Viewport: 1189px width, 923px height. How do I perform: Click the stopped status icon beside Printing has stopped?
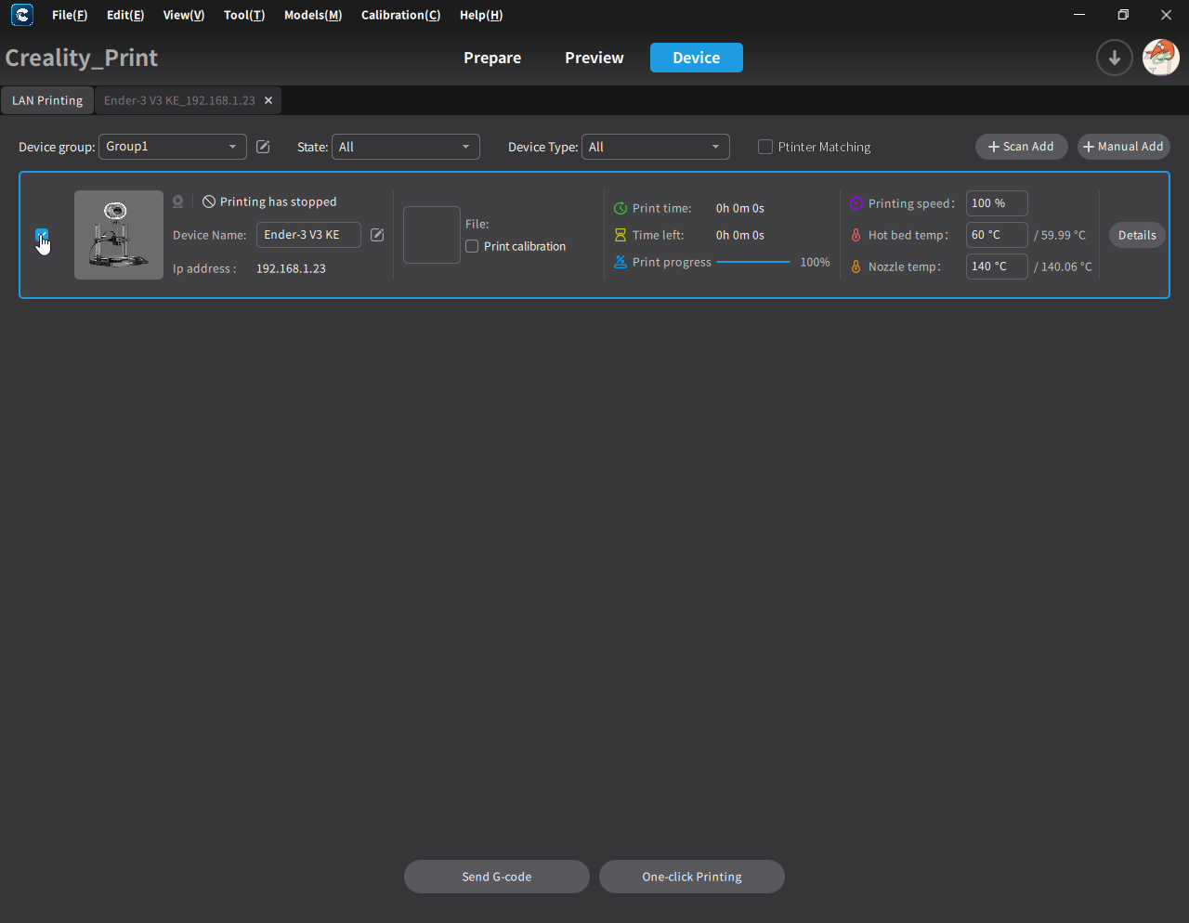tap(209, 201)
